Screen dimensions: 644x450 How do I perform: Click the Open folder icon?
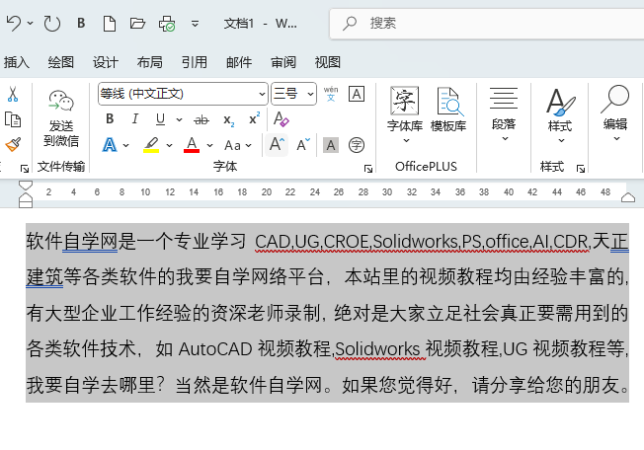[137, 24]
